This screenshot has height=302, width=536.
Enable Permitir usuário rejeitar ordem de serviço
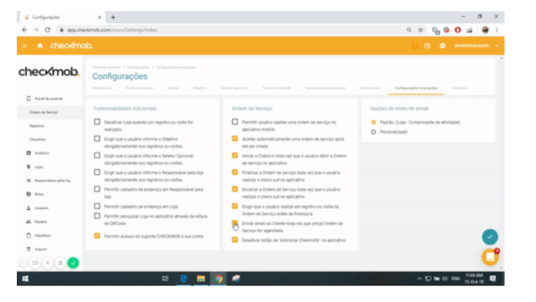[x=235, y=121]
